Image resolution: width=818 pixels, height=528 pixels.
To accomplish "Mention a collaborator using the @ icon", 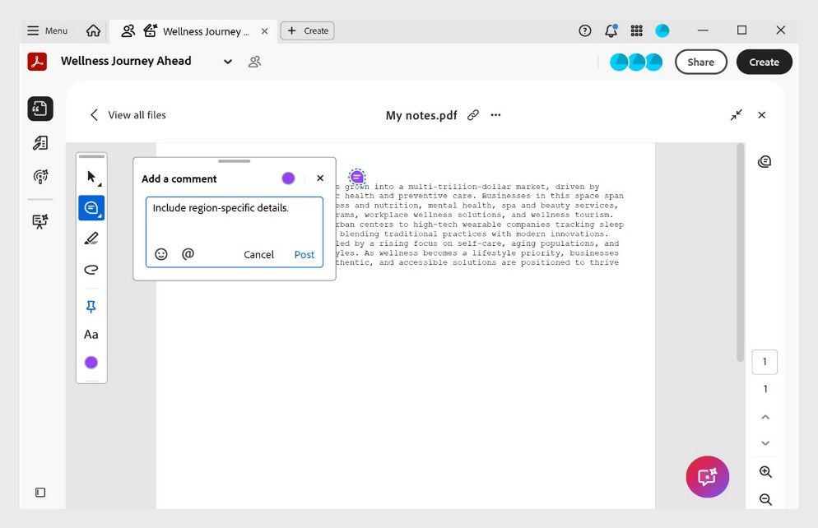I will point(188,254).
